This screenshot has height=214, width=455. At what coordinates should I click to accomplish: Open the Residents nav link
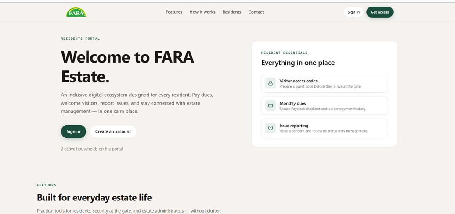click(231, 12)
